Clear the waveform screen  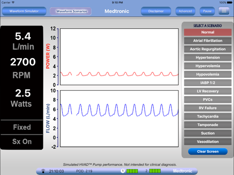point(208,151)
